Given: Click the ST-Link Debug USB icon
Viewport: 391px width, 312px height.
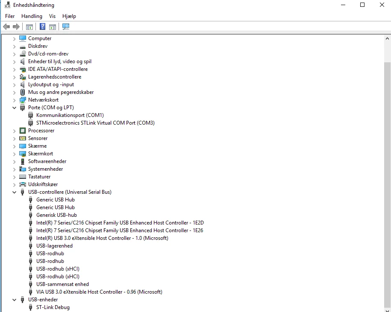Looking at the screenshot, I should (30, 307).
